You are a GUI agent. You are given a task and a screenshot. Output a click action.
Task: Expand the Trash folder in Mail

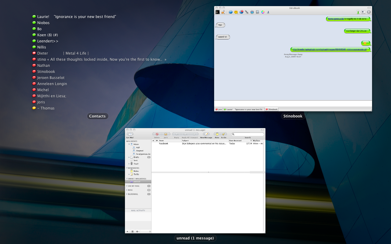pyautogui.click(x=129, y=164)
